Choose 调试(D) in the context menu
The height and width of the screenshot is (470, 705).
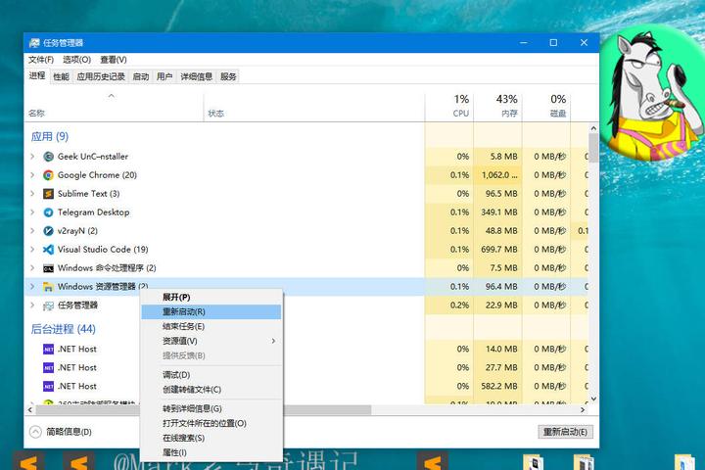pos(211,375)
